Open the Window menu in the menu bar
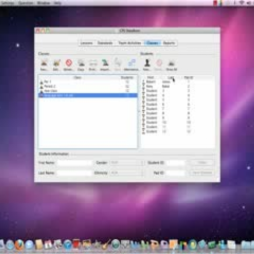The image size is (254, 254). (43, 3)
